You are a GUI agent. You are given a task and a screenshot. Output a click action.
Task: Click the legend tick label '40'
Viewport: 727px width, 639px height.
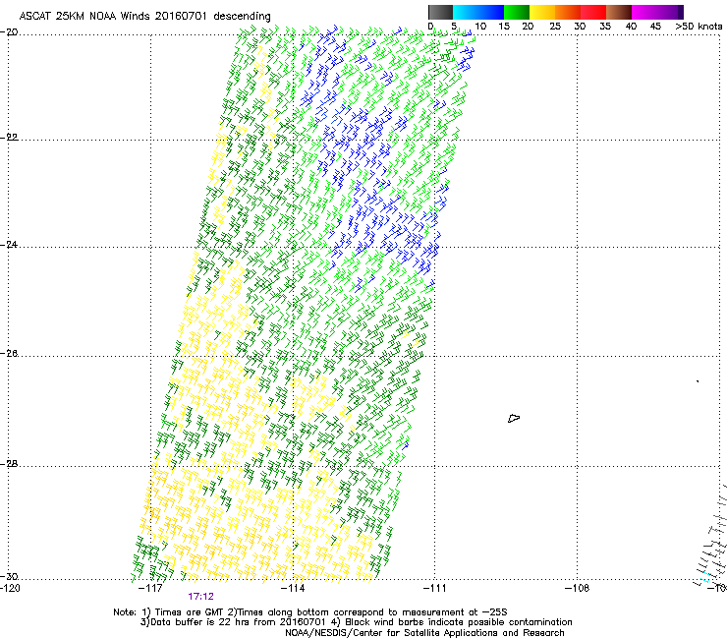coord(631,27)
